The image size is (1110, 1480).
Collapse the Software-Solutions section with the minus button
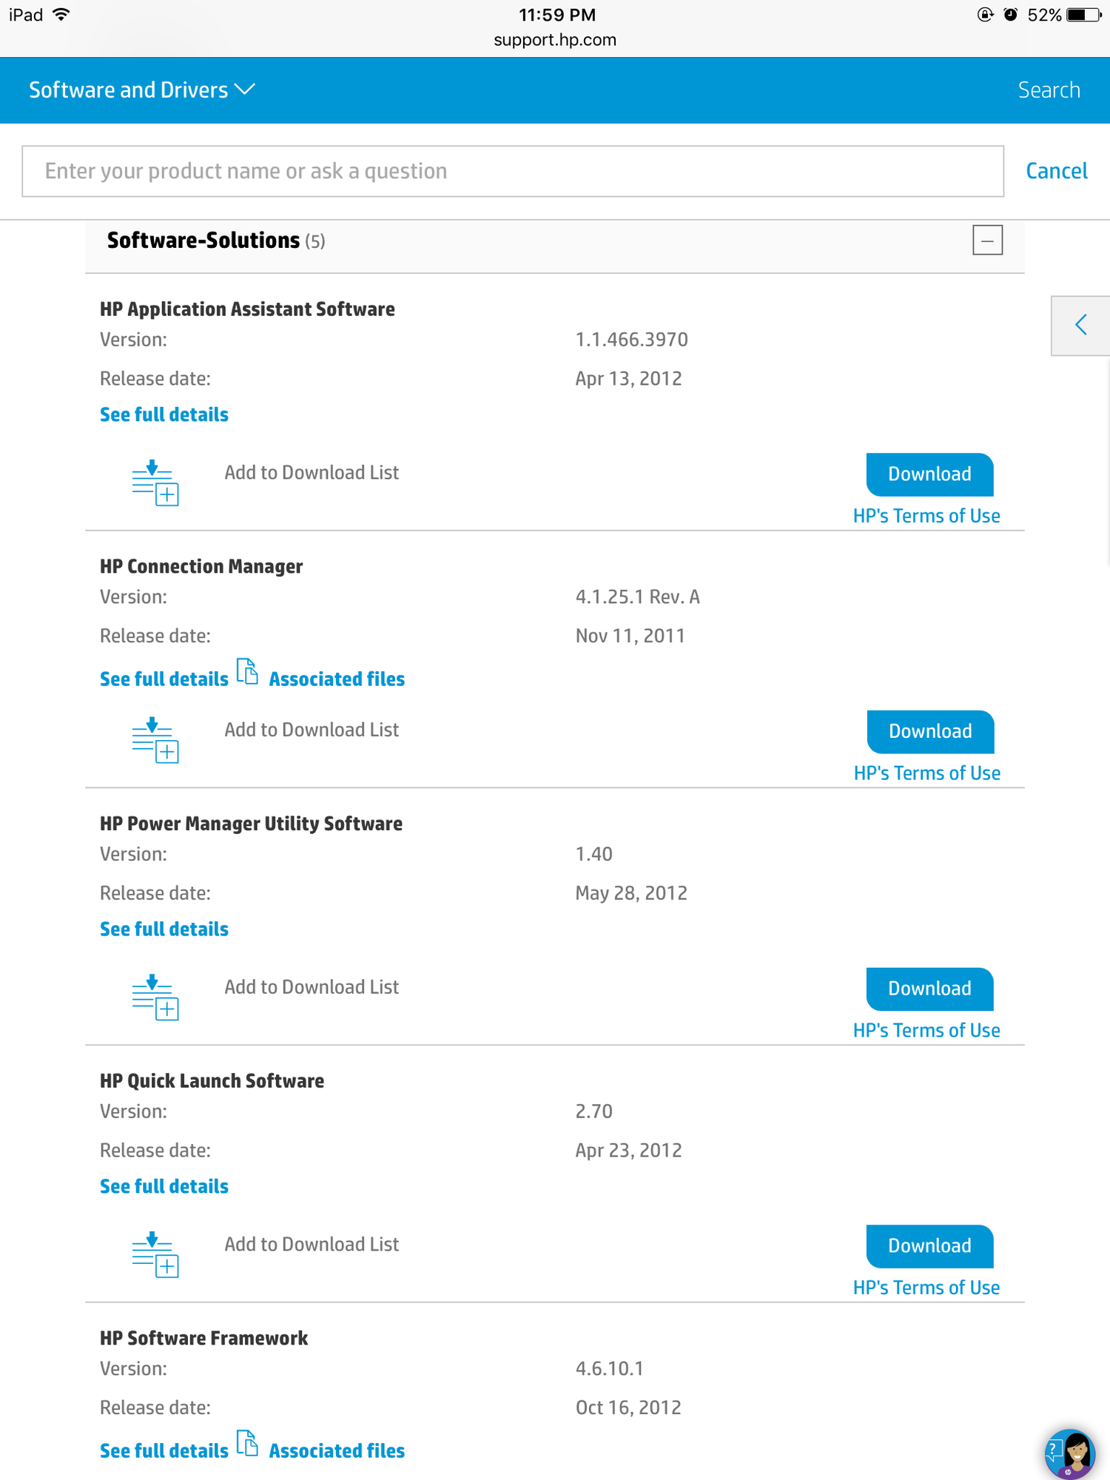[987, 240]
